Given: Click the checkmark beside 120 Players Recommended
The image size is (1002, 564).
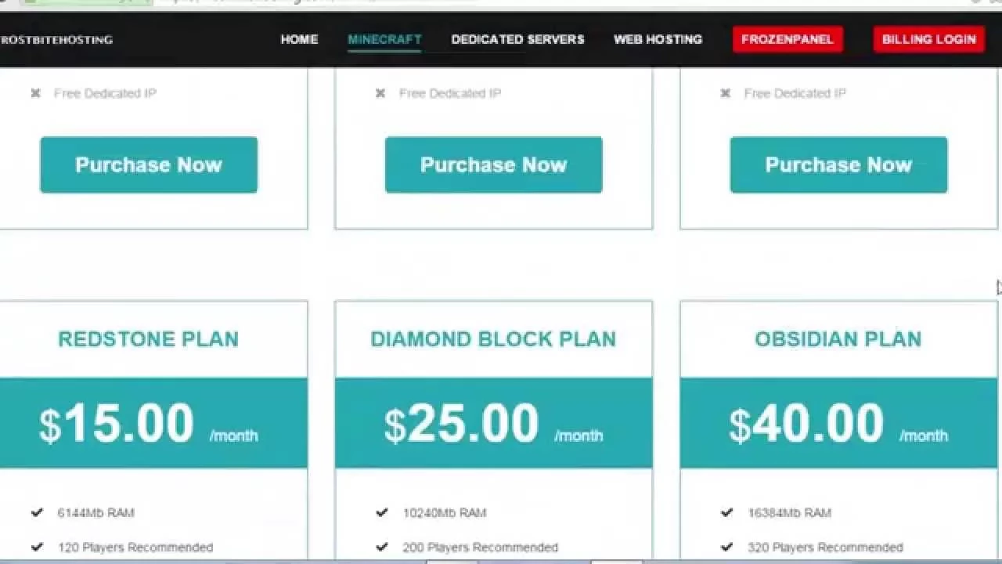Looking at the screenshot, I should (x=37, y=547).
